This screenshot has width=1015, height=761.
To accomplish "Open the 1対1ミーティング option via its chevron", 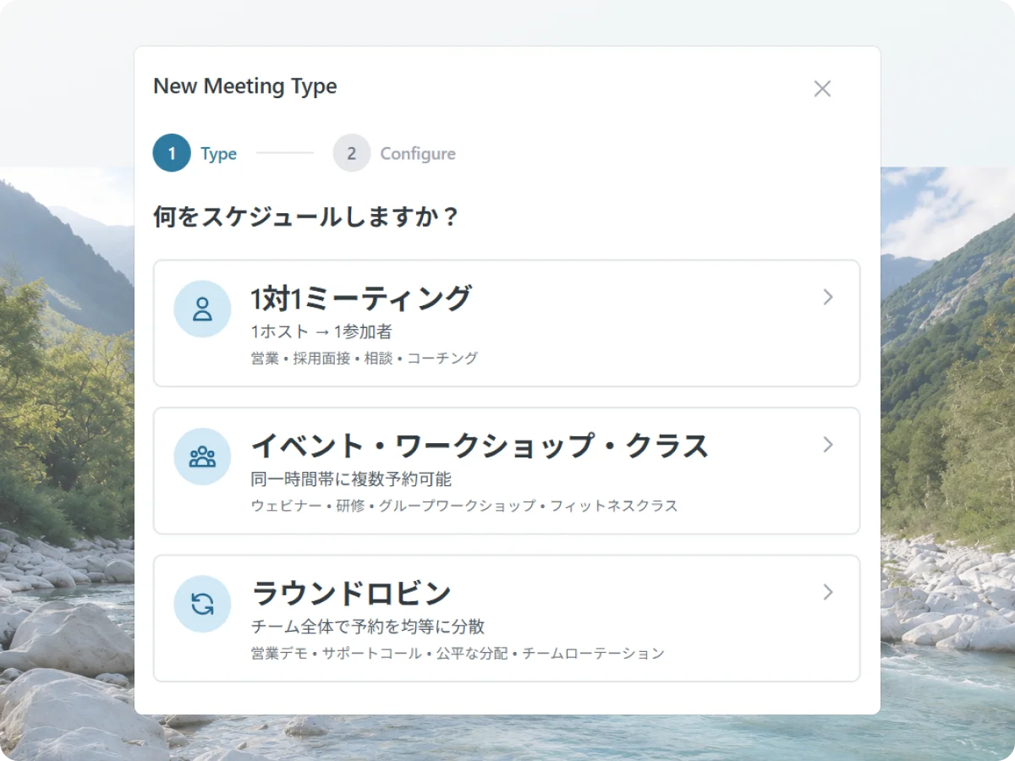I will tap(828, 297).
